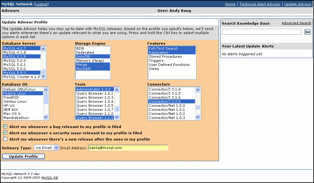Image resolution: width=314 pixels, height=183 pixels.
Task: Select Stored Procedures feature
Action: pos(172,57)
